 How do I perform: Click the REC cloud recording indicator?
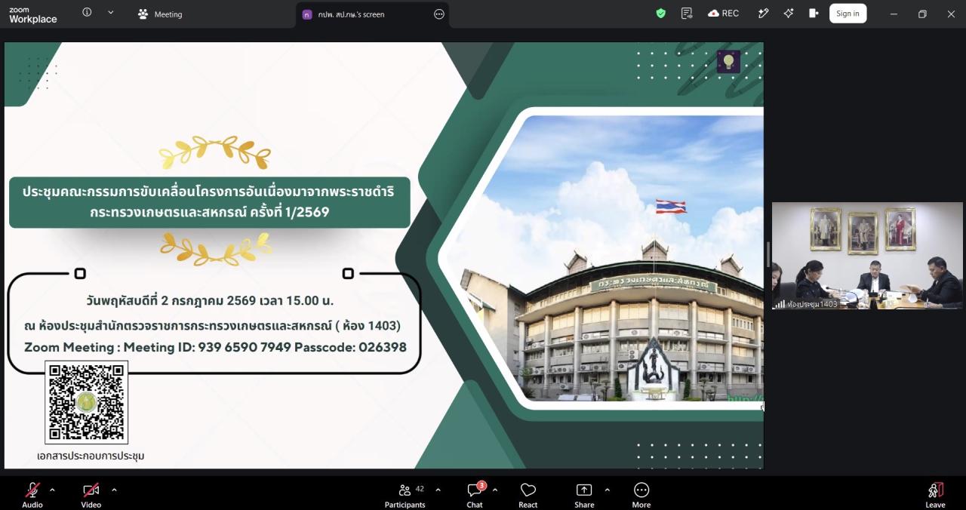tap(723, 14)
